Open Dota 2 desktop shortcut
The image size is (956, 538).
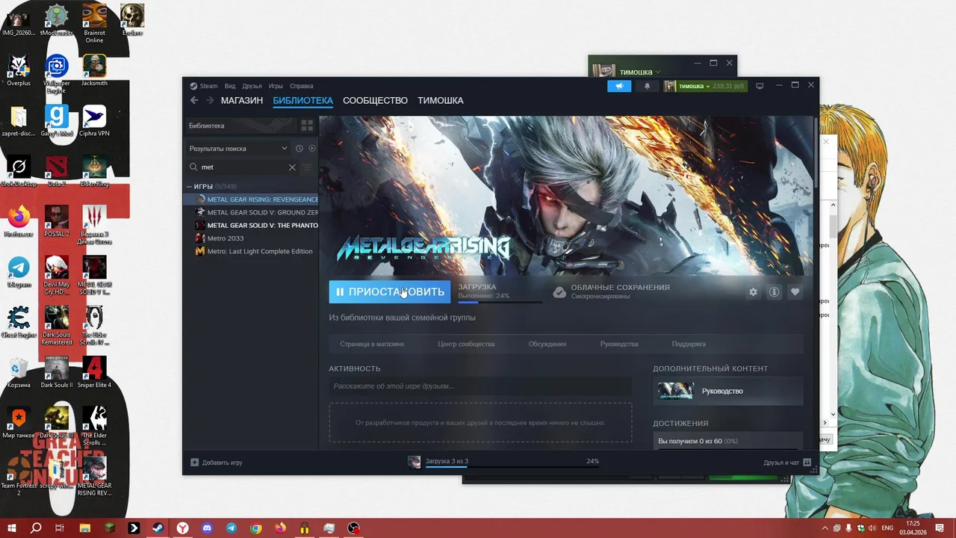tap(57, 171)
